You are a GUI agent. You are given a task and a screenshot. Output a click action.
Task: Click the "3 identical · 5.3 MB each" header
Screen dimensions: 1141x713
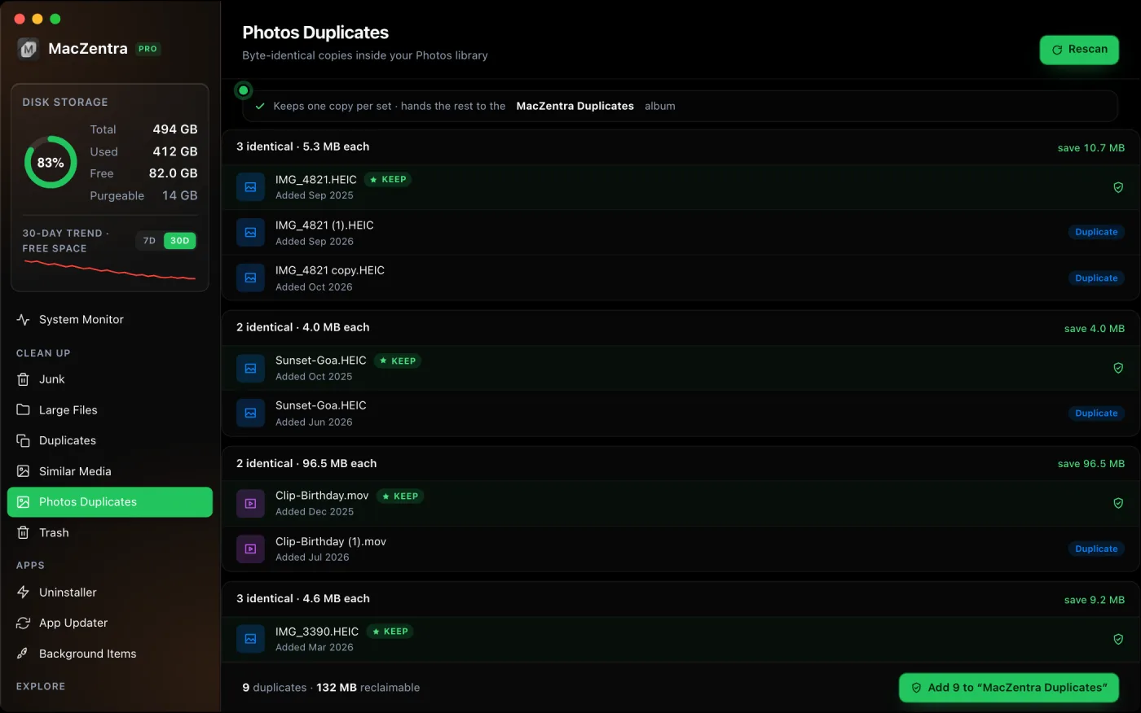coord(303,147)
